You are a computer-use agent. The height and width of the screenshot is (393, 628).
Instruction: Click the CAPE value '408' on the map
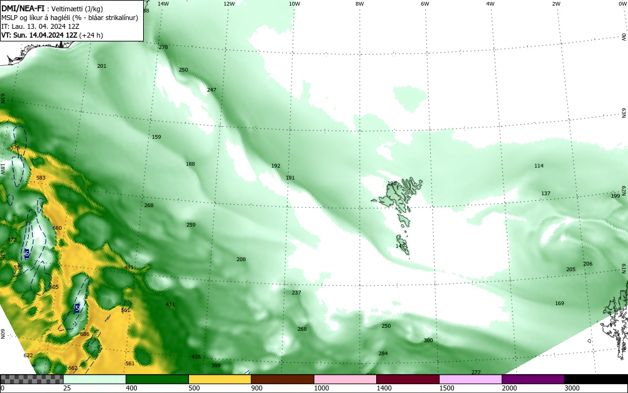coord(195,357)
